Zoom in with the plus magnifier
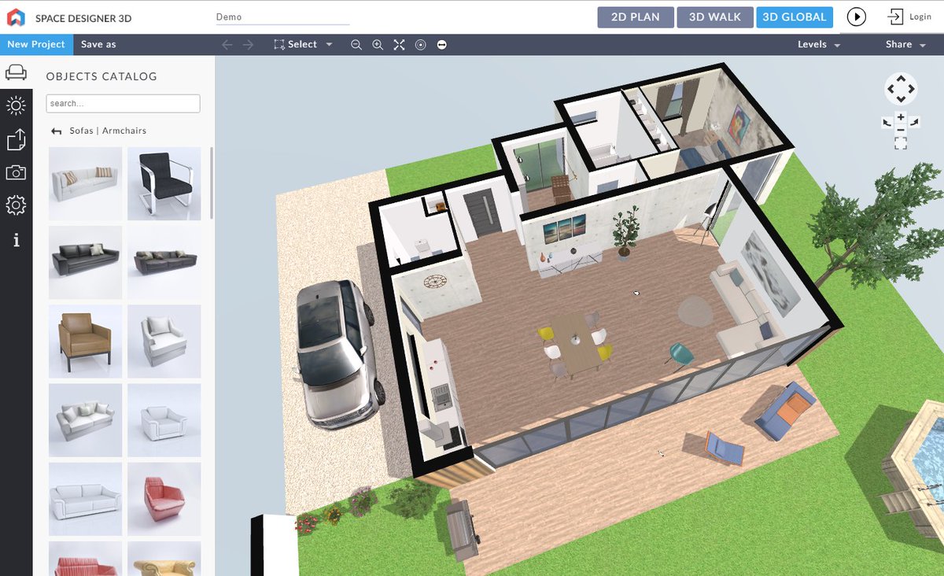Image resolution: width=944 pixels, height=576 pixels. pos(378,45)
